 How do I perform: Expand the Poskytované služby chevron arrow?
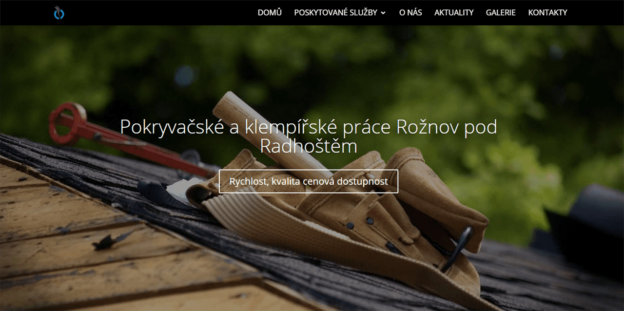click(x=383, y=13)
